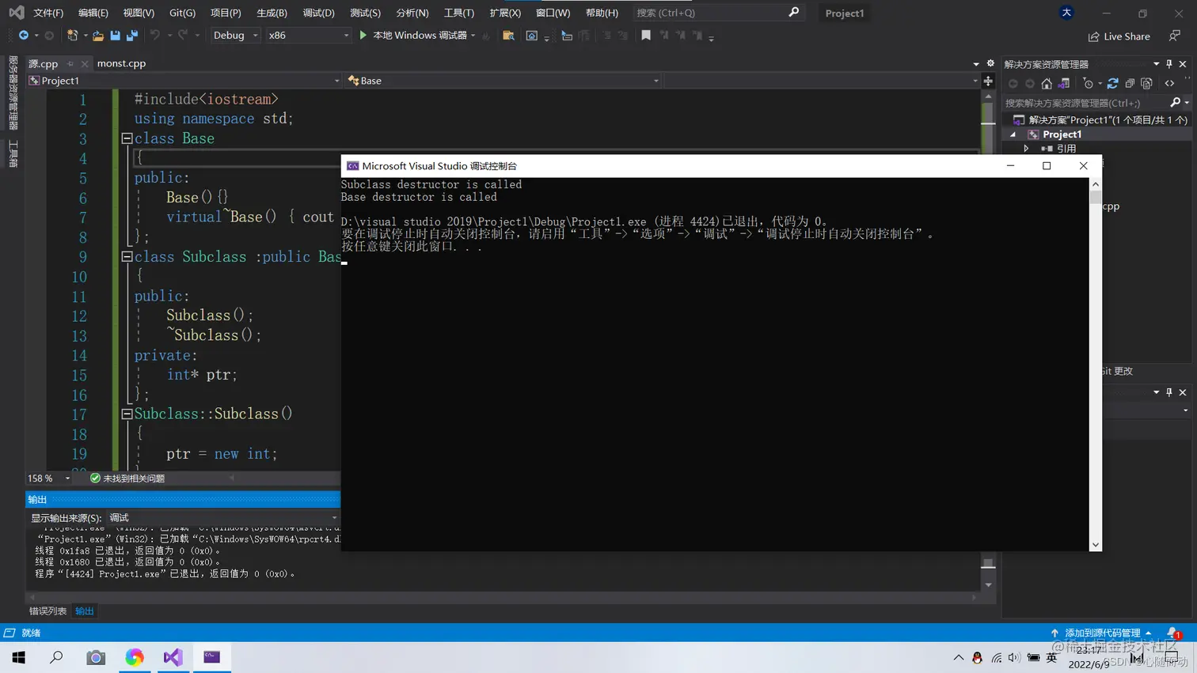Click the Find in Files folder icon
The image size is (1197, 673).
point(508,36)
